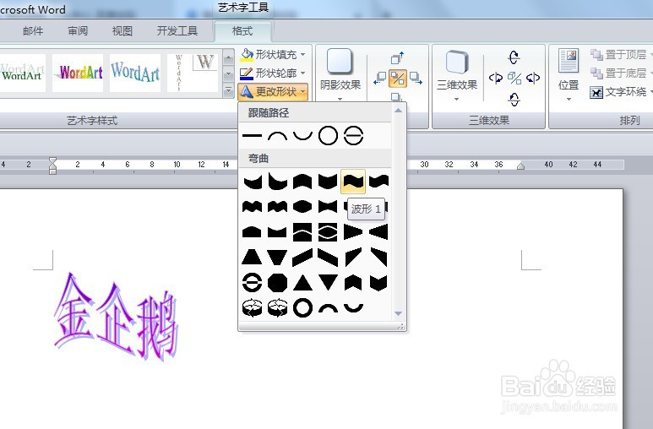
Task: Tilt the 3D effect to the right
Action: 533,78
